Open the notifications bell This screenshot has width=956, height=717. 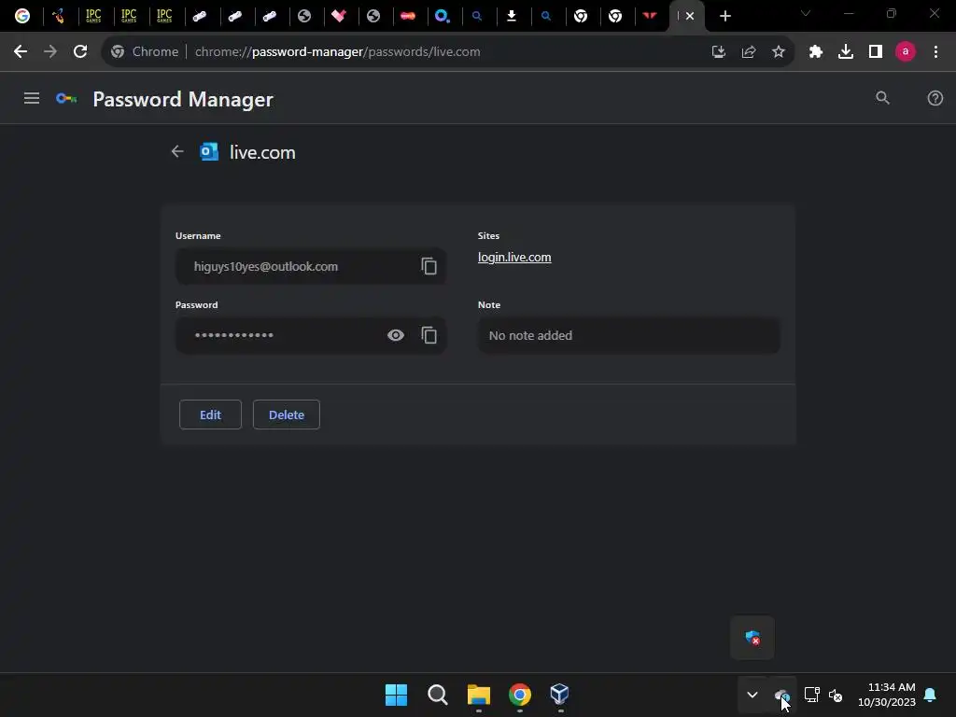click(x=931, y=695)
